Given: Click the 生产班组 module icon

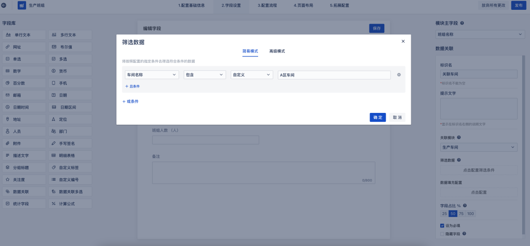Looking at the screenshot, I should pos(22,5).
